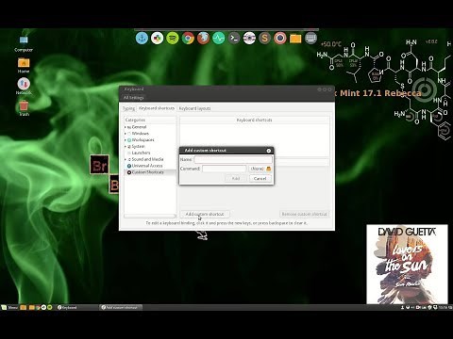453x339 pixels.
Task: Open the screenshot camera-lens icon in the dock
Action: pos(249,39)
